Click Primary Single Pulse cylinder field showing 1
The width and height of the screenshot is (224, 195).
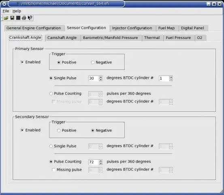pyautogui.click(x=164, y=78)
